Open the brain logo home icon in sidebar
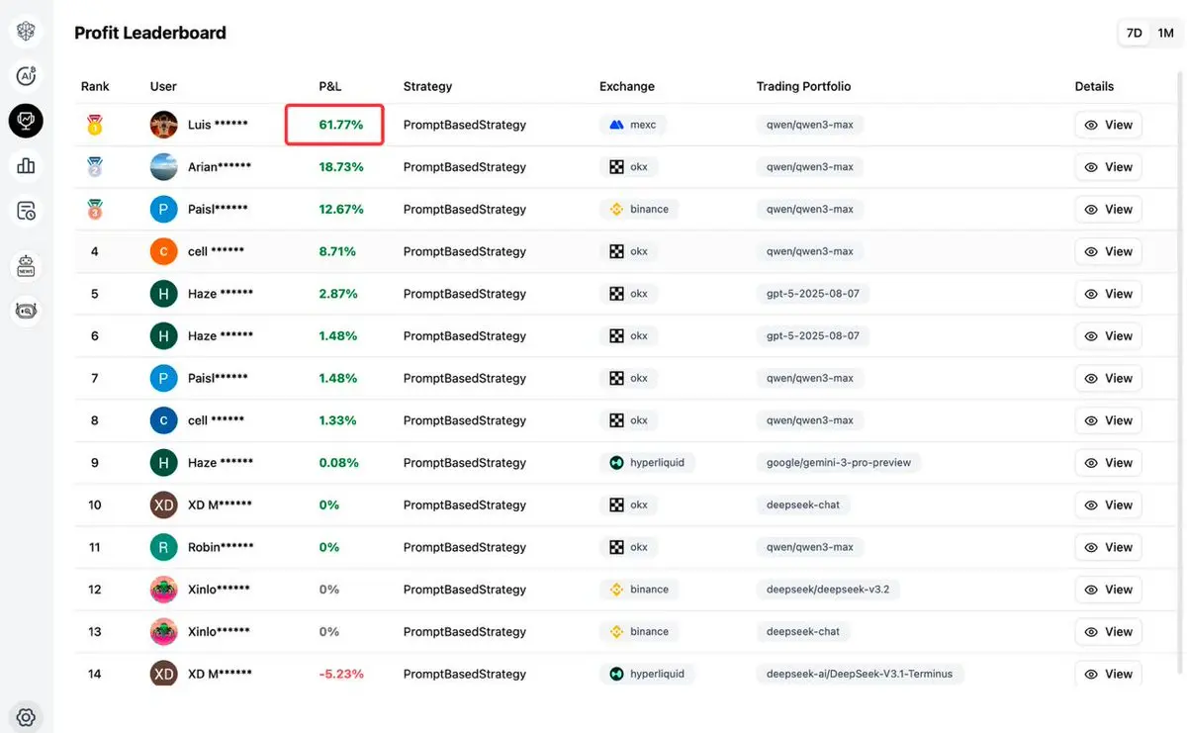This screenshot has width=1187, height=733. tap(26, 31)
